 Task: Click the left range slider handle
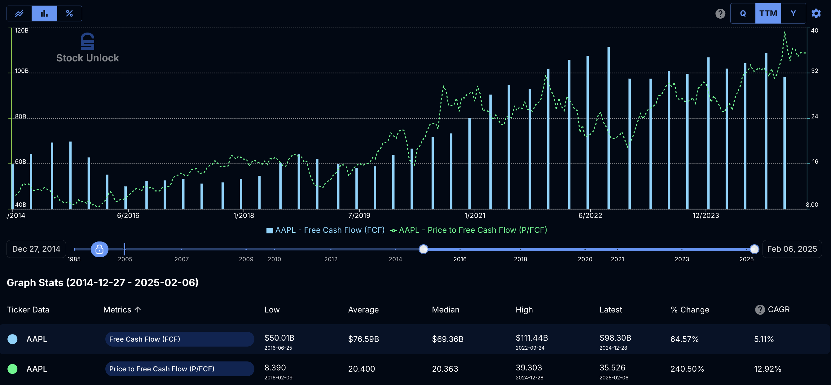point(423,249)
